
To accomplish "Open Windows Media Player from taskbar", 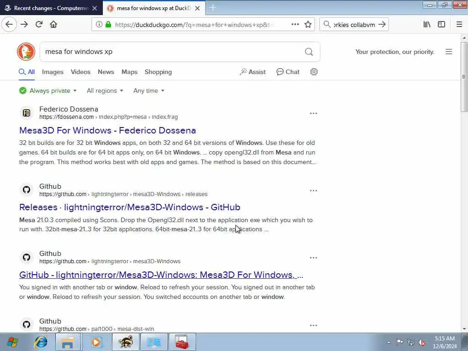I will point(96,342).
